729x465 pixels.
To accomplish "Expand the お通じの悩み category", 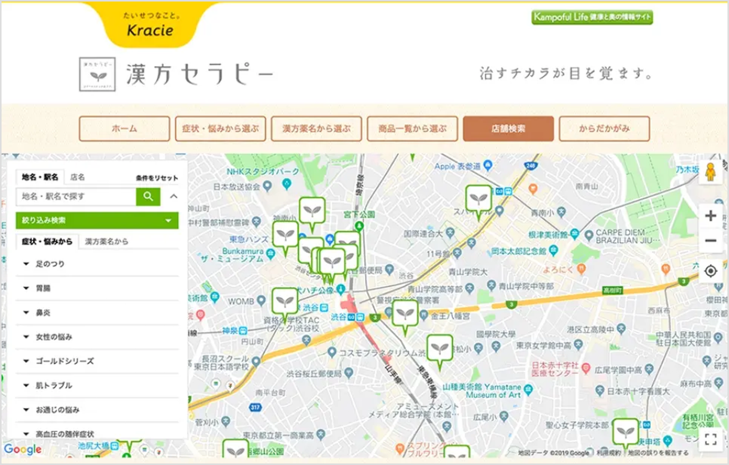I will point(97,410).
